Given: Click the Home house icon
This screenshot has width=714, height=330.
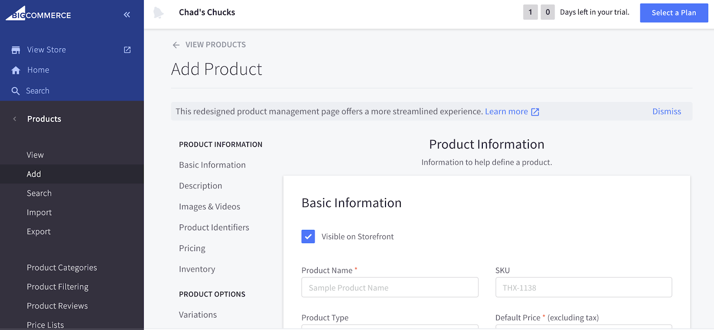Looking at the screenshot, I should [16, 70].
